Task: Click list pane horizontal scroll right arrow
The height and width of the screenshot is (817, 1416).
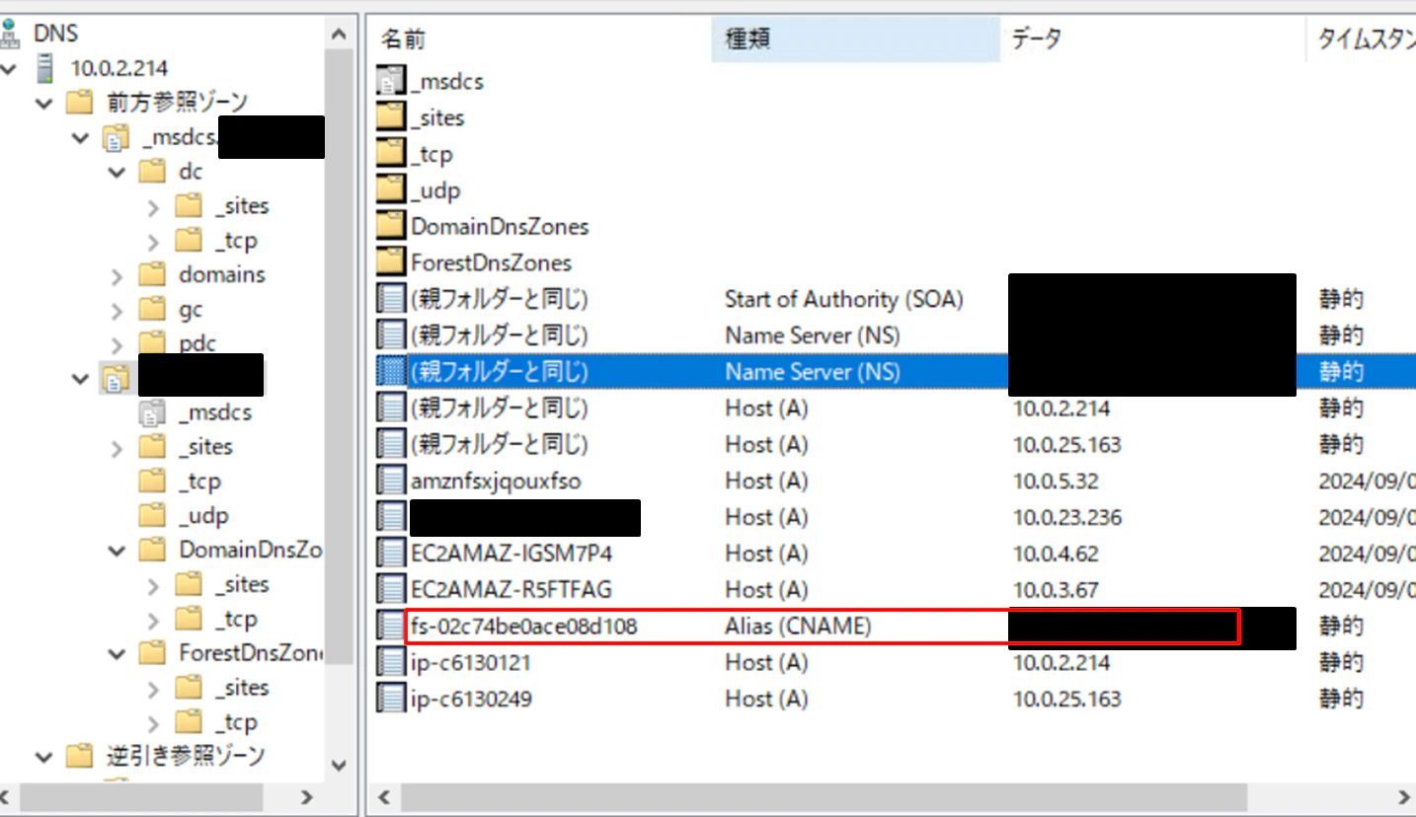Action: [x=1403, y=797]
